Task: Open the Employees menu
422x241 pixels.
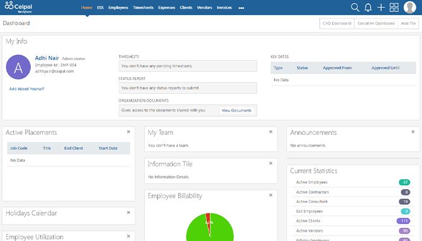Action: (x=118, y=8)
